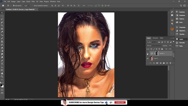Click the red SUBSCRIBE button
188x106 pixels.
coord(120,102)
